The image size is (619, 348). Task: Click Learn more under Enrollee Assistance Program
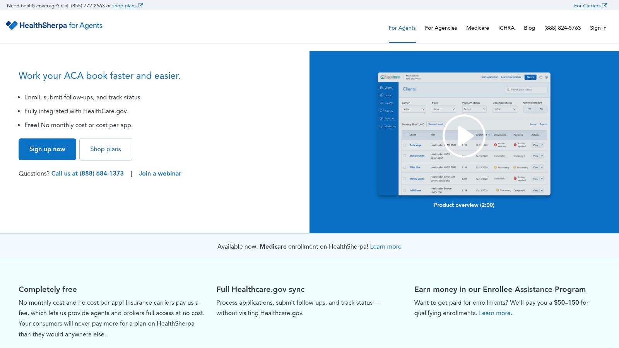point(494,313)
